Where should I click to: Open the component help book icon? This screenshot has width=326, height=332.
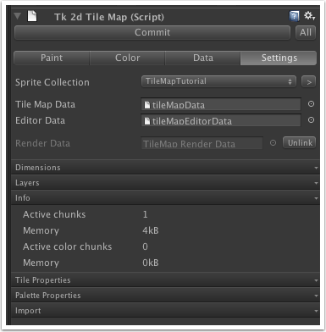coord(294,16)
